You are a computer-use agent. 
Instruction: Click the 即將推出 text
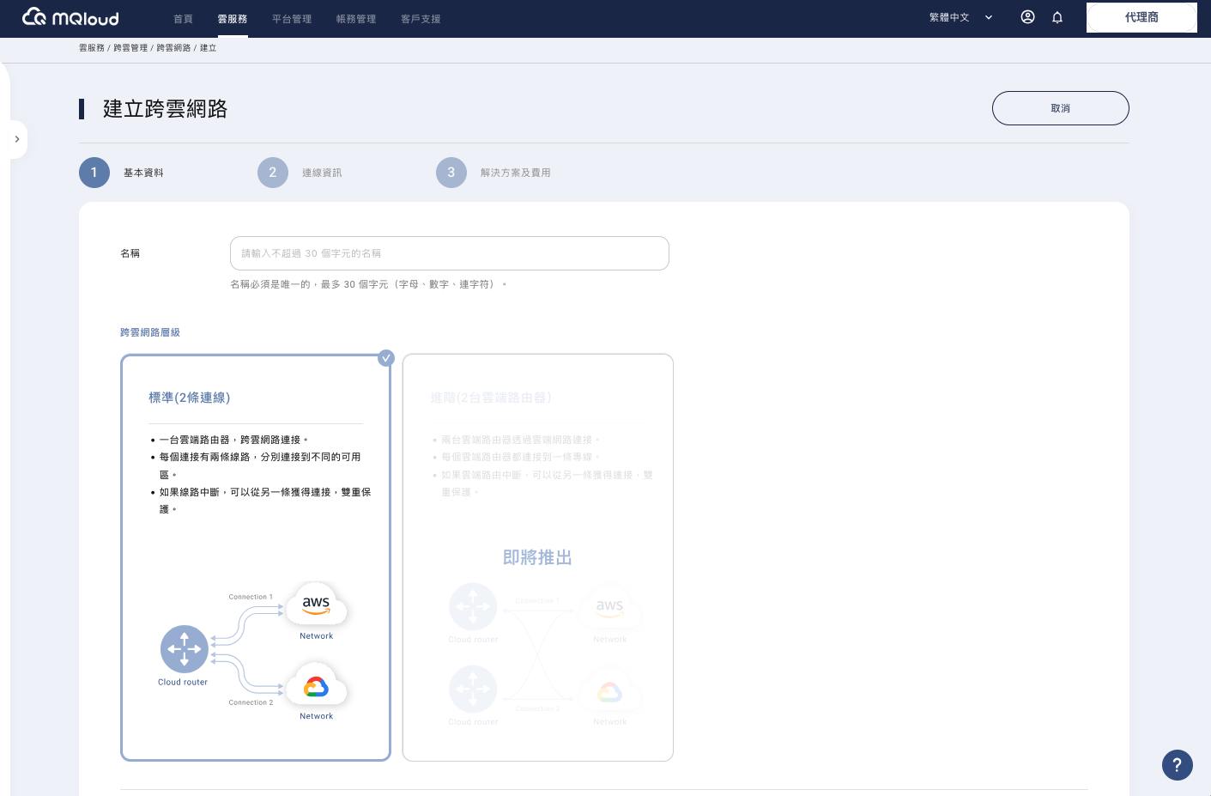pyautogui.click(x=537, y=557)
